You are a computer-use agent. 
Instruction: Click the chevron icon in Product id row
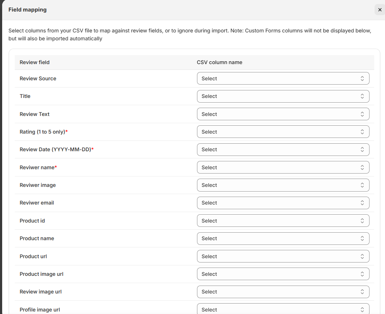click(x=362, y=221)
